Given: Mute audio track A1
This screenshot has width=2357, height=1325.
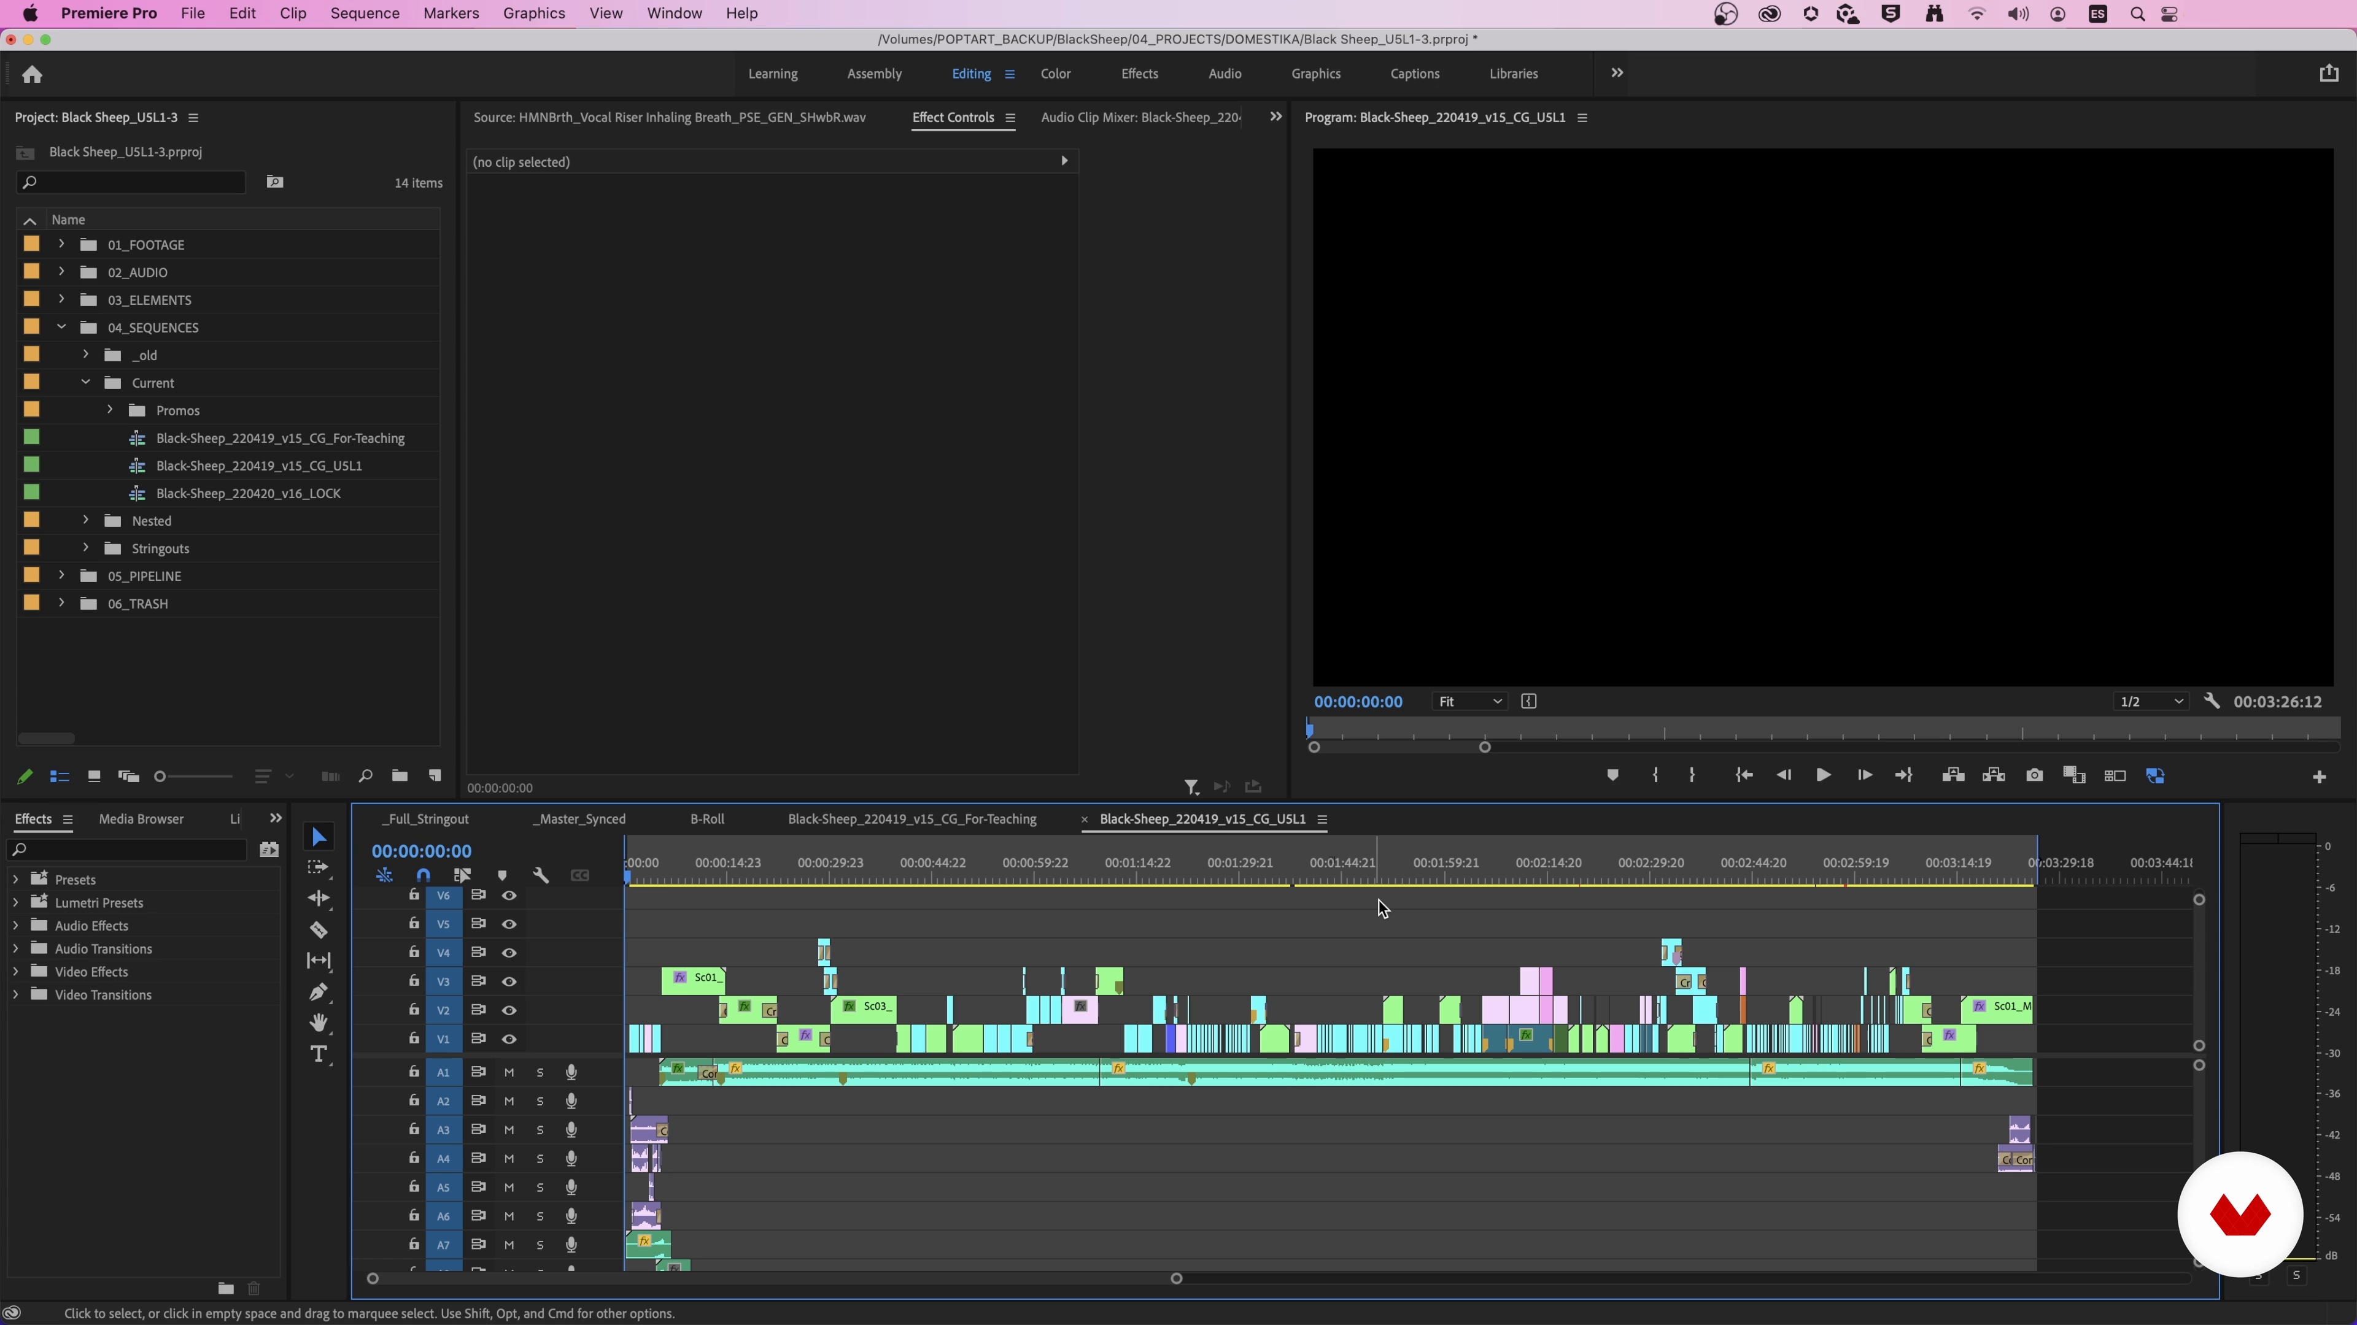Looking at the screenshot, I should (509, 1073).
